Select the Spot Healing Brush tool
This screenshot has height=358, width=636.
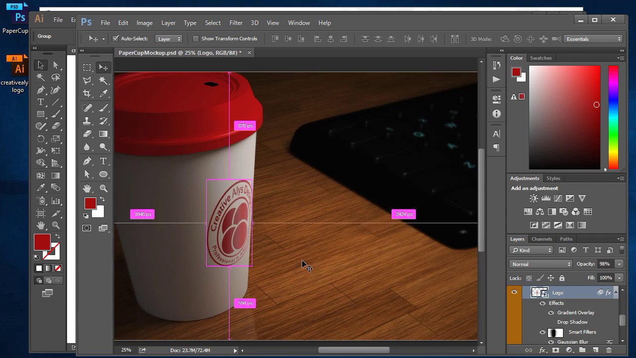coord(87,107)
